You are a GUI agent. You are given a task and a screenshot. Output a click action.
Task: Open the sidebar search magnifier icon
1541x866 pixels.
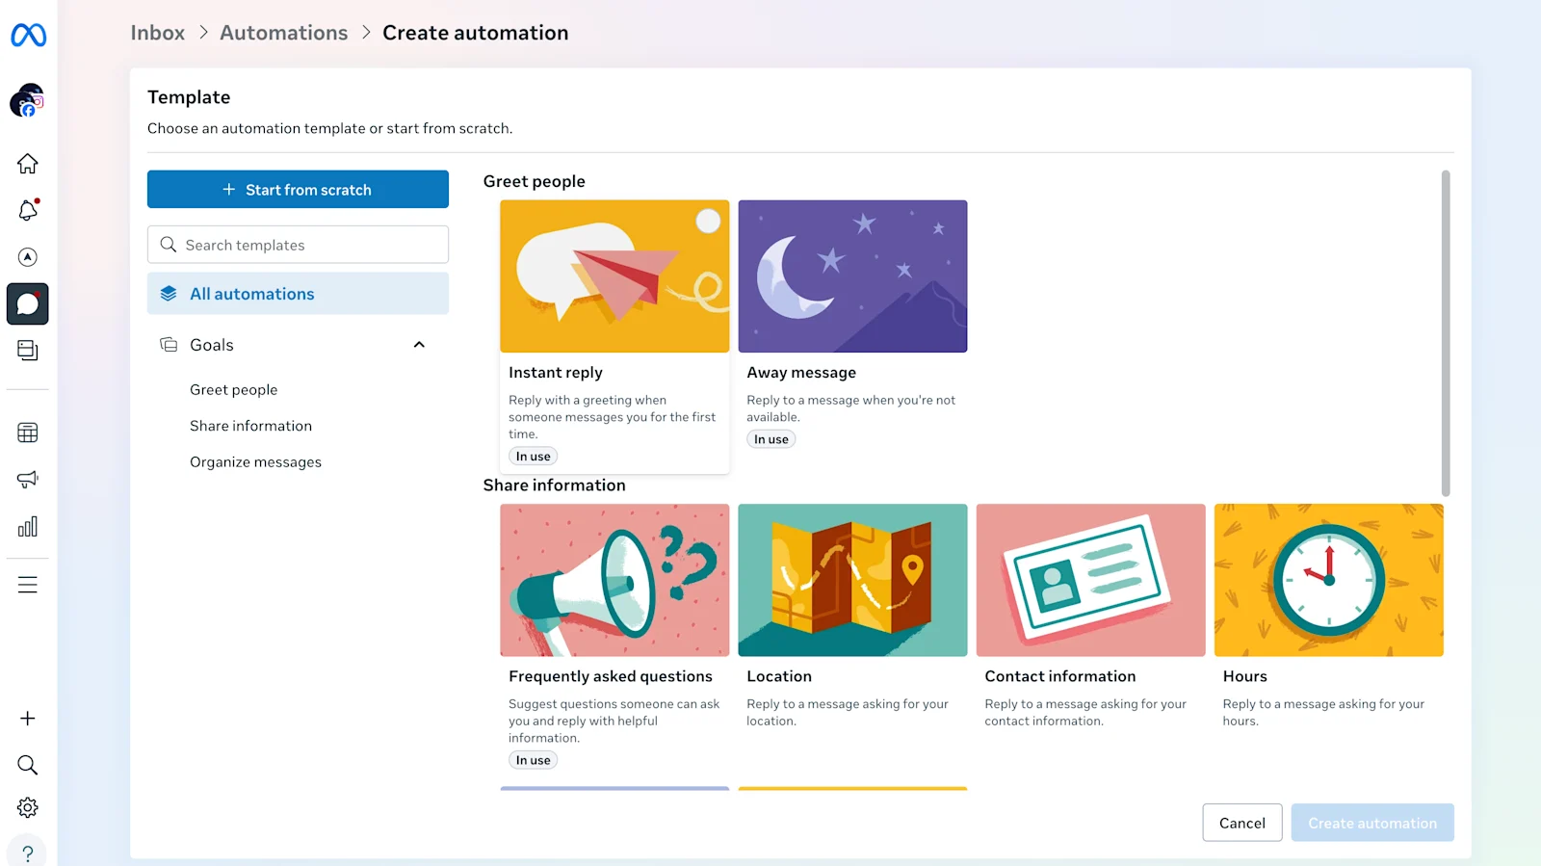[28, 765]
